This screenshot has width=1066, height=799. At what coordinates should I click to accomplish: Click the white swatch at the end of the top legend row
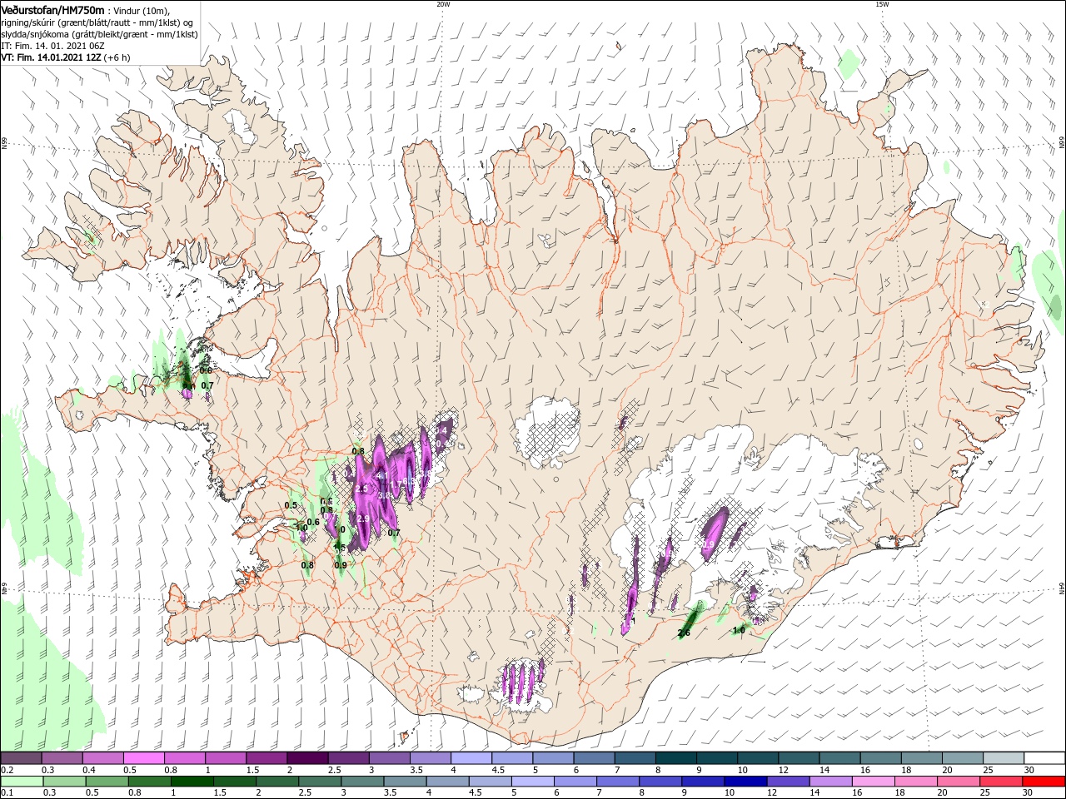tap(1044, 758)
